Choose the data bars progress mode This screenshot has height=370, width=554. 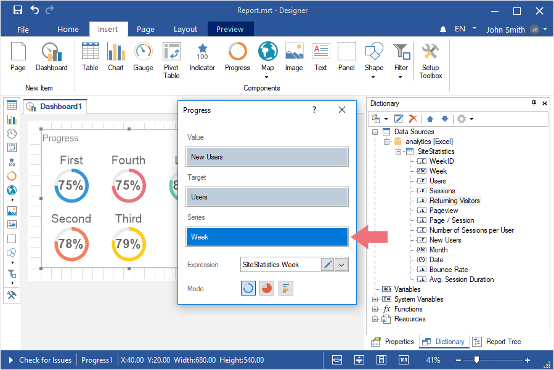tap(286, 288)
